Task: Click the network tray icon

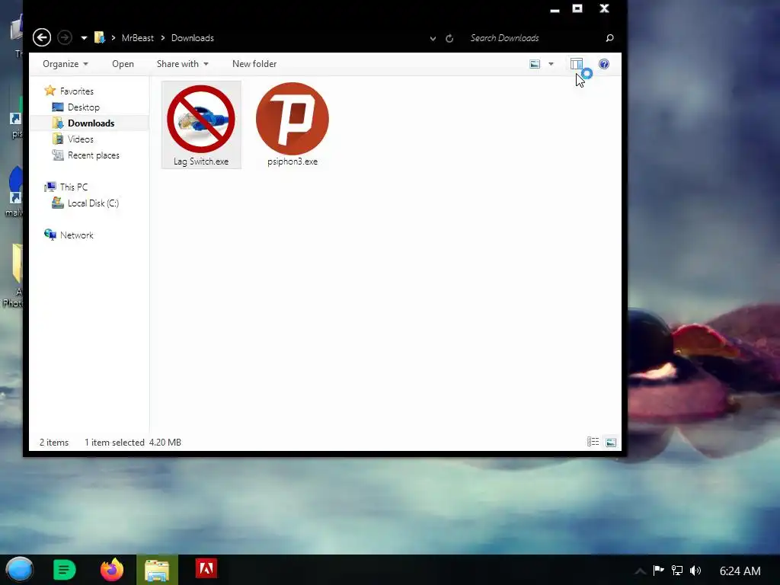Action: pyautogui.click(x=677, y=571)
